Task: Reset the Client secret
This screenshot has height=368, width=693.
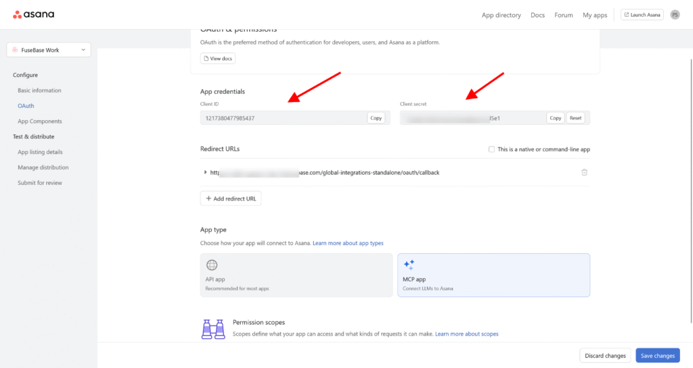Action: coord(575,118)
